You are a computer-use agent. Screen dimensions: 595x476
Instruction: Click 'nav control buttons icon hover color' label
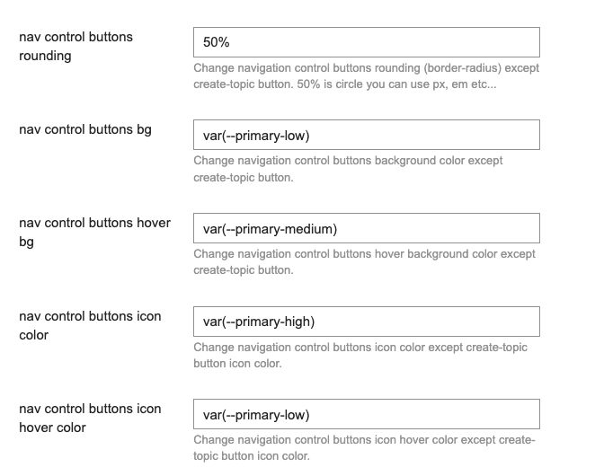pos(90,418)
